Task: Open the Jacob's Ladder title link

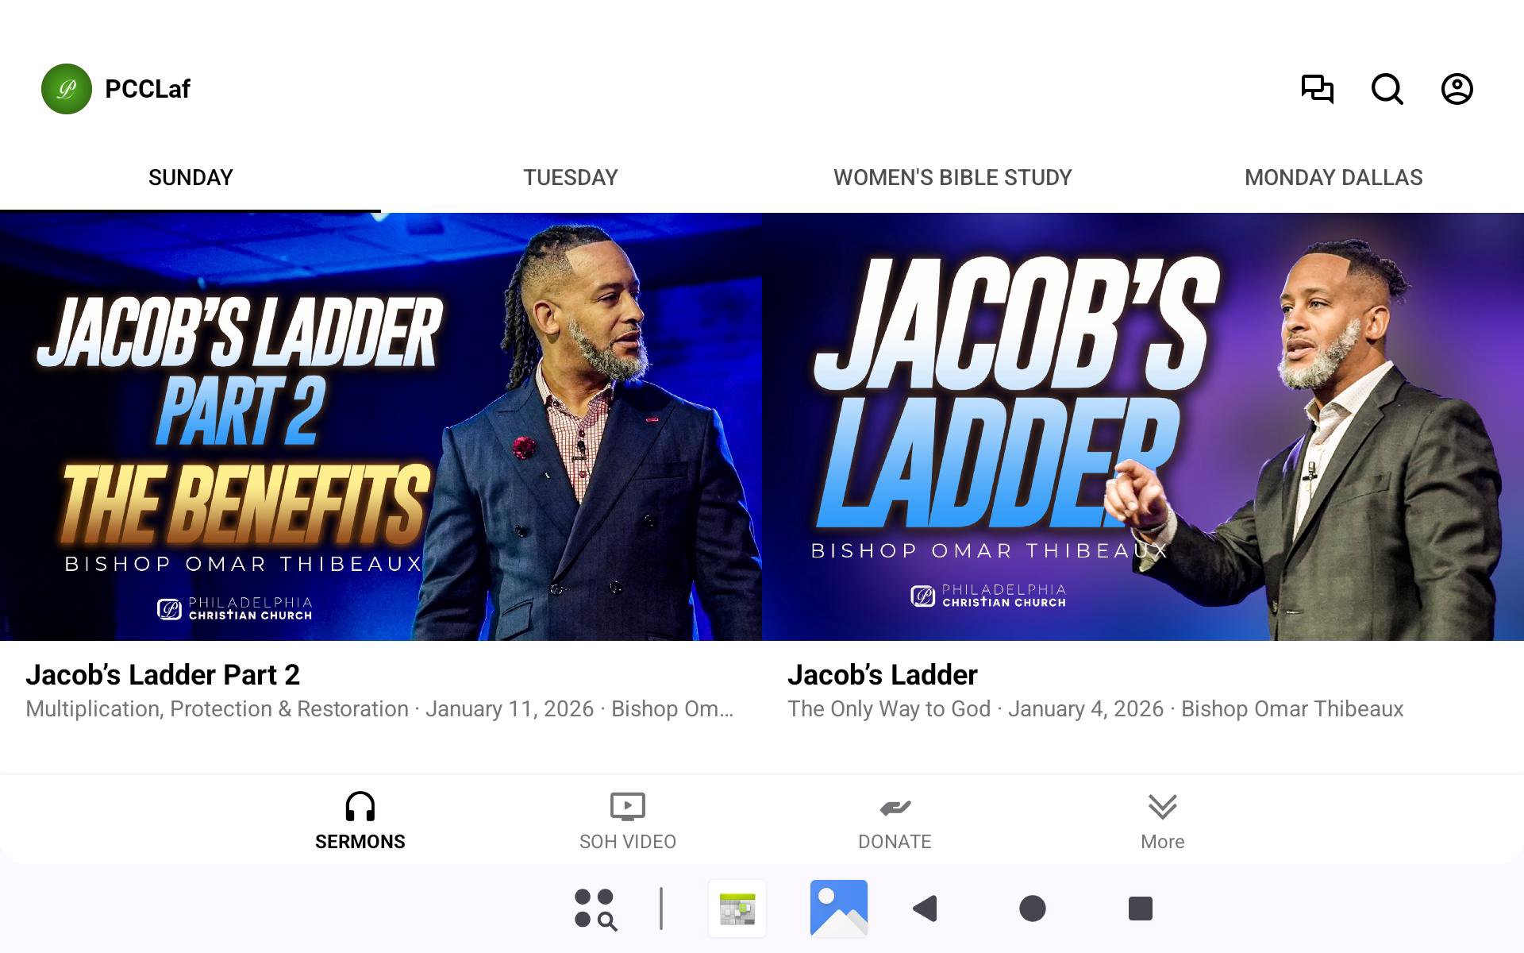Action: [883, 675]
